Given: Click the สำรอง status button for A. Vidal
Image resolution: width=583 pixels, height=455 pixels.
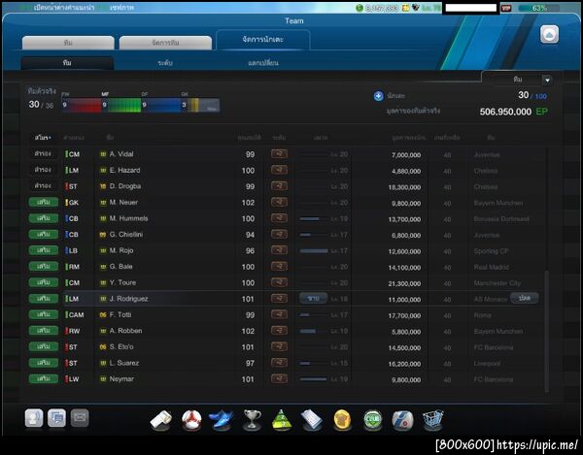Looking at the screenshot, I should click(43, 153).
